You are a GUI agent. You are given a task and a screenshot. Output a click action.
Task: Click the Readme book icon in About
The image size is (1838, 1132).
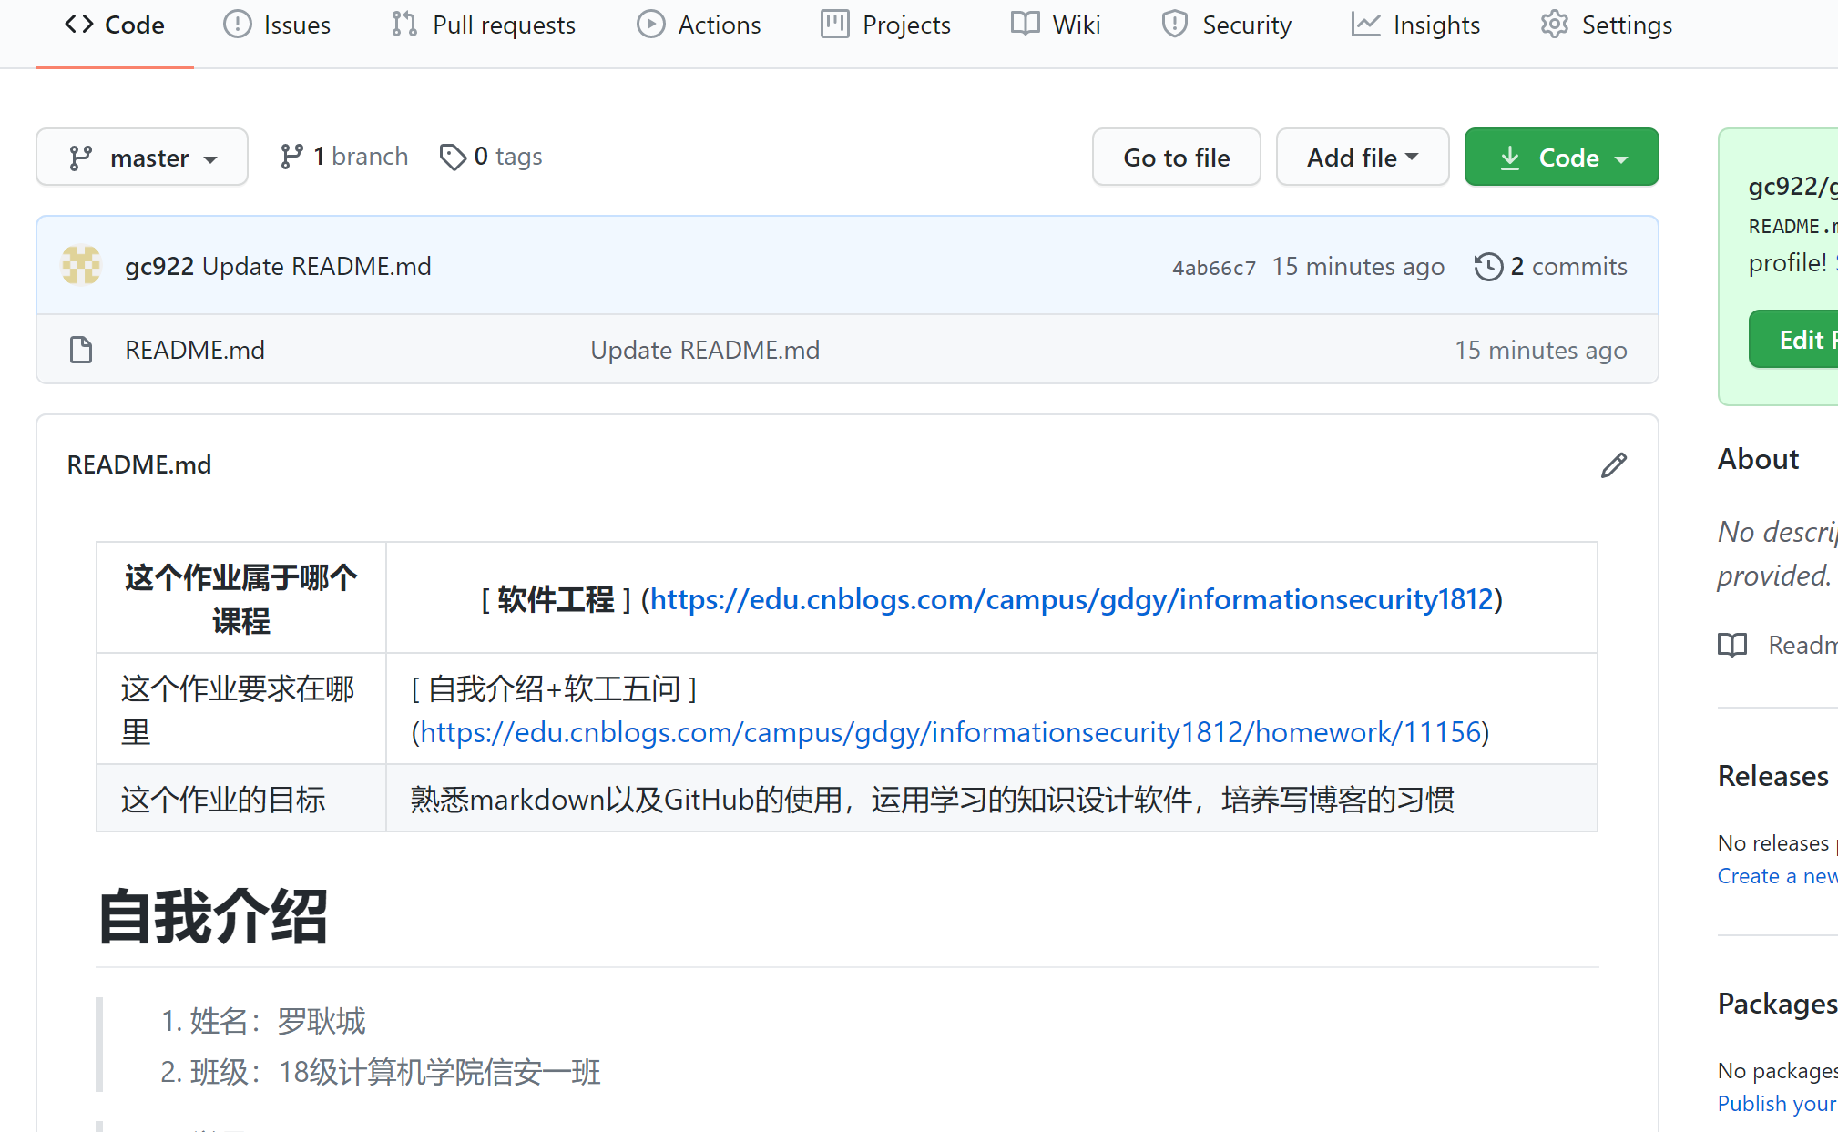[x=1731, y=645]
